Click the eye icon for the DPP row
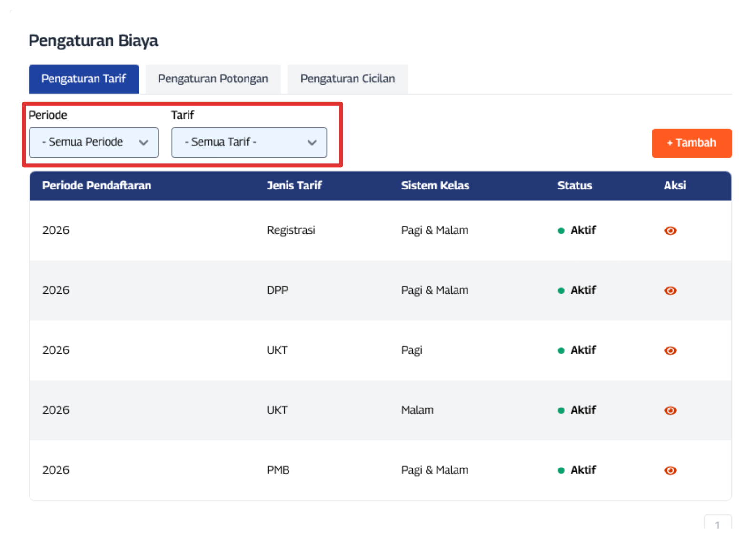Screen dimensions: 756x538 point(670,291)
